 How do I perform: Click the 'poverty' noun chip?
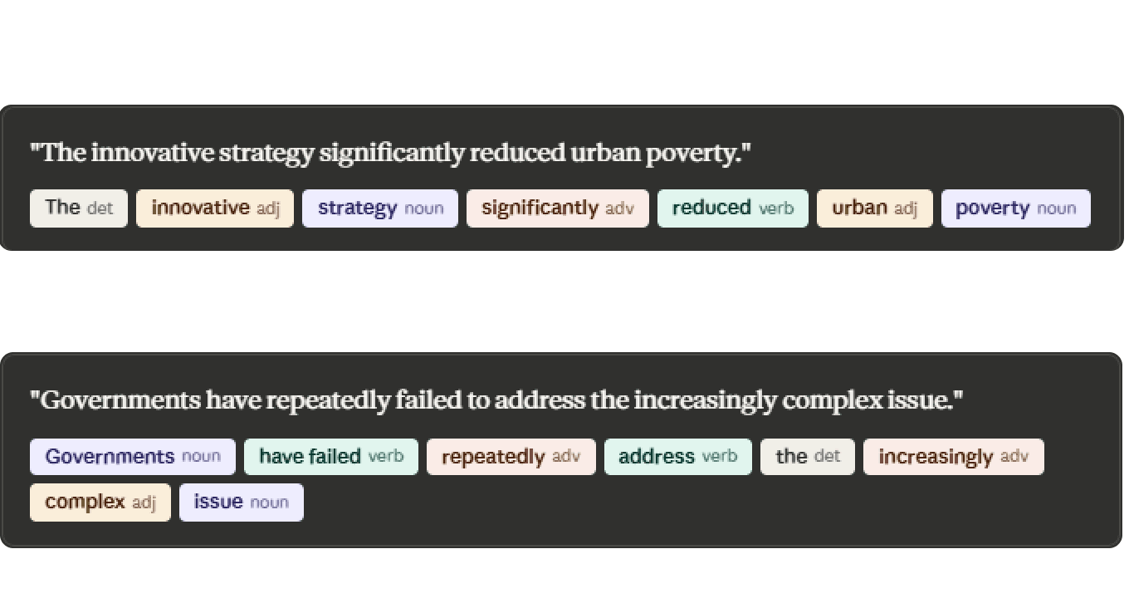[x=1015, y=208]
